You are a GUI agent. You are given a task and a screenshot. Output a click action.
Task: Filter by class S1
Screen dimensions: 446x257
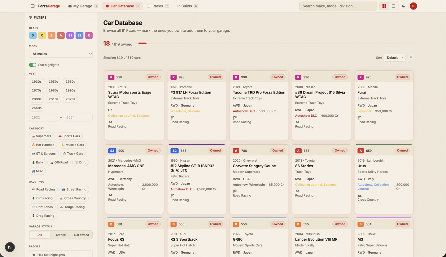pyautogui.click(x=70, y=35)
